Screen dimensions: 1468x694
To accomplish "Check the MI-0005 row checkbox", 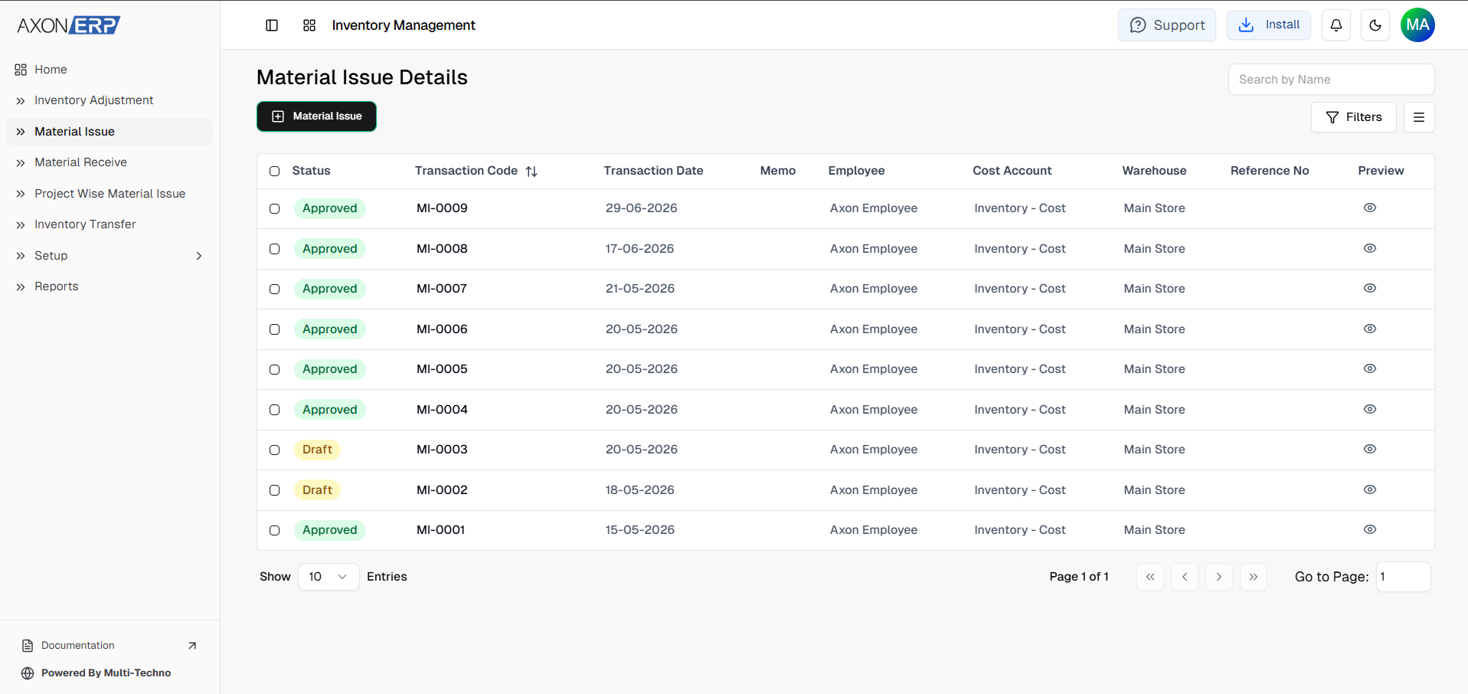I will pos(275,369).
